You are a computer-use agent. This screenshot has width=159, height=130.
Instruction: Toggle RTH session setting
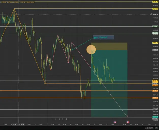157,128
